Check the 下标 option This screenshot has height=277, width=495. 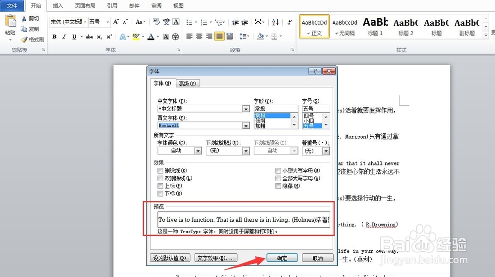point(160,194)
